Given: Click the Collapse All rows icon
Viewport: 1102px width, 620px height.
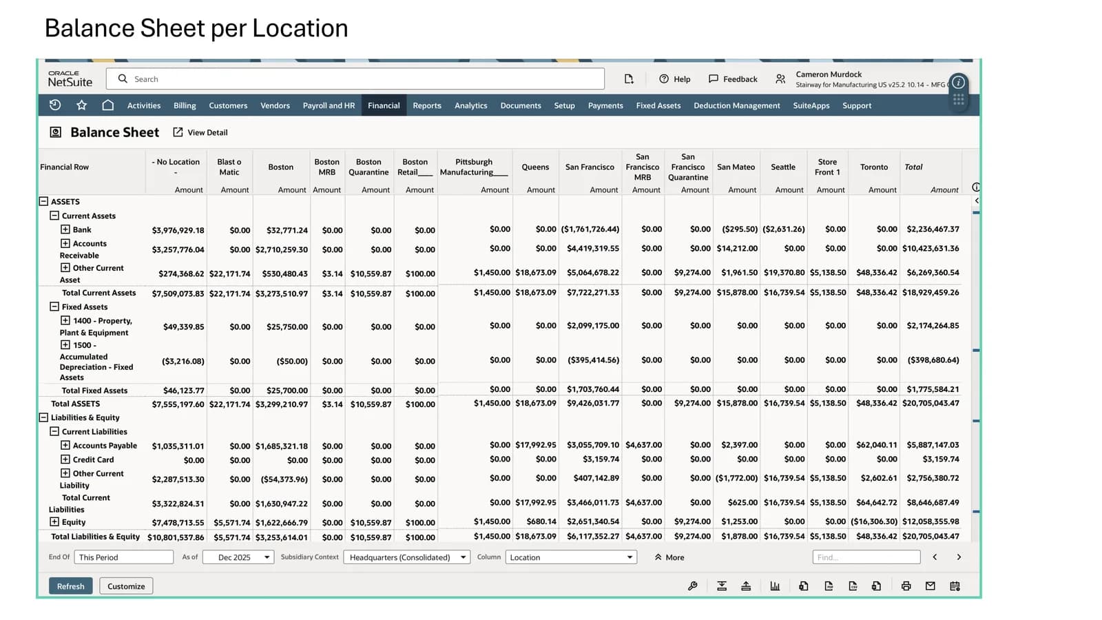Looking at the screenshot, I should point(746,586).
